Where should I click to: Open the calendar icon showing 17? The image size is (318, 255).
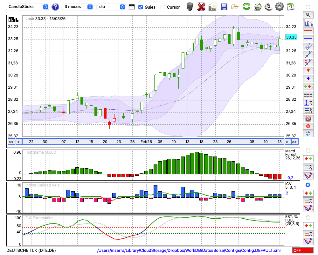coord(290,6)
